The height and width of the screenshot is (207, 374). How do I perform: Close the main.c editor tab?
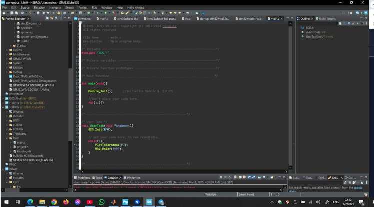(x=281, y=18)
